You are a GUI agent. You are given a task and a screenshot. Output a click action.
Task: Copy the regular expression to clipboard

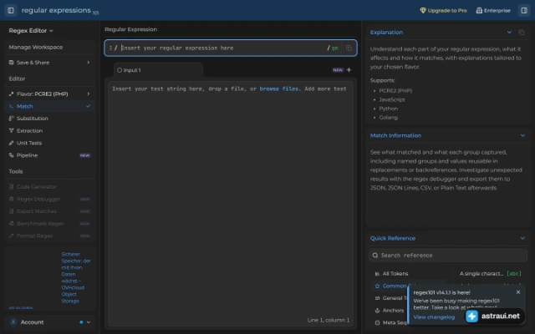click(349, 48)
